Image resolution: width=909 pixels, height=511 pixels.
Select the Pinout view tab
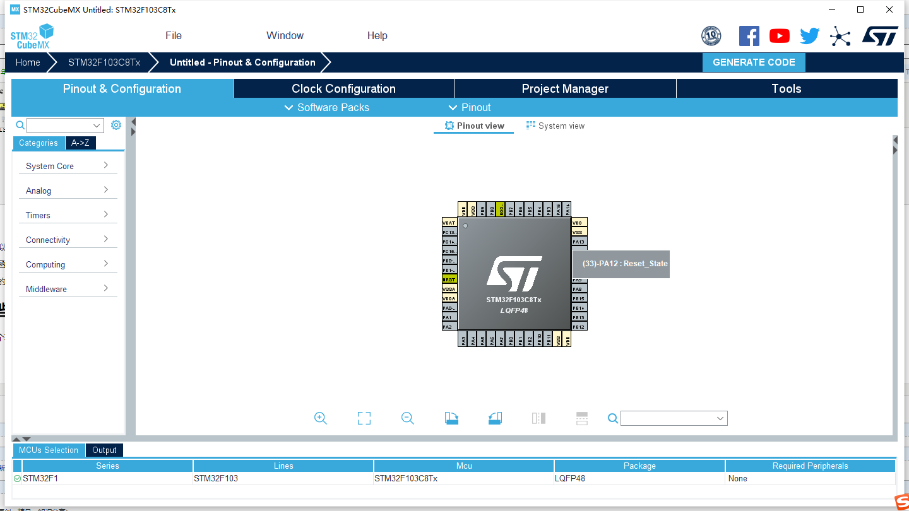(474, 126)
